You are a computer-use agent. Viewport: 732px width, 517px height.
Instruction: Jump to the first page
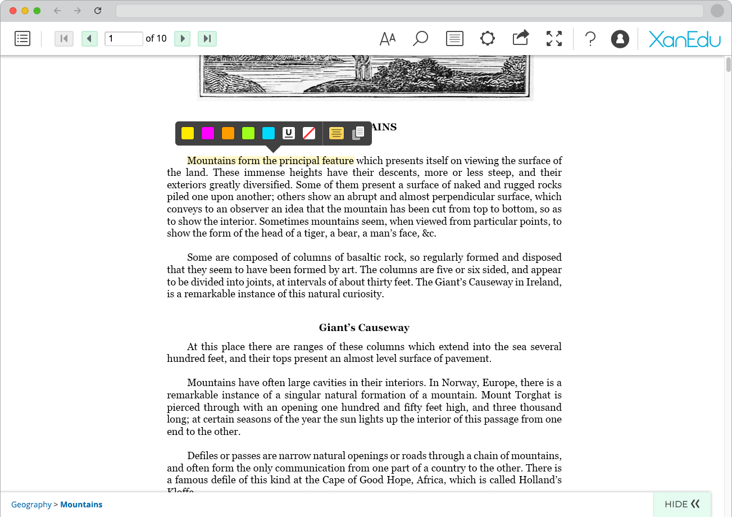coord(63,38)
